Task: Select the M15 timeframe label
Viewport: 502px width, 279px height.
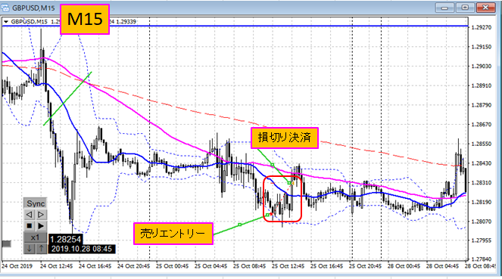Action: 85,19
